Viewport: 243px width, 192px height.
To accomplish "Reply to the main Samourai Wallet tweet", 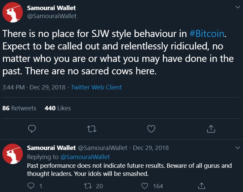I will click(x=32, y=129).
